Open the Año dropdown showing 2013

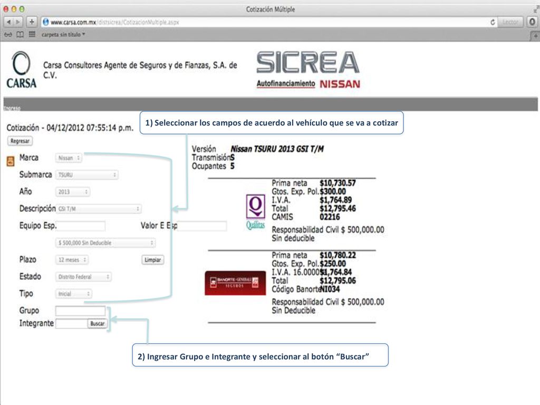click(x=73, y=192)
